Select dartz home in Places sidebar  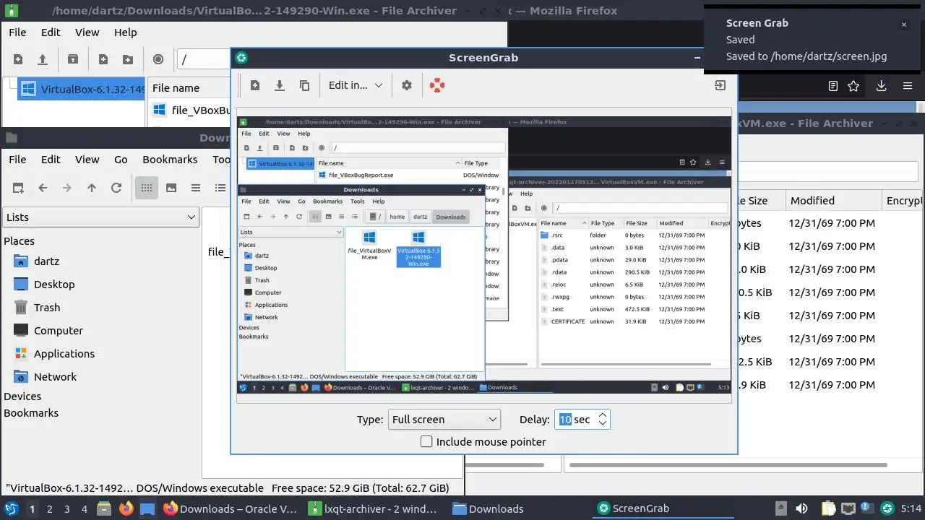[x=46, y=261]
